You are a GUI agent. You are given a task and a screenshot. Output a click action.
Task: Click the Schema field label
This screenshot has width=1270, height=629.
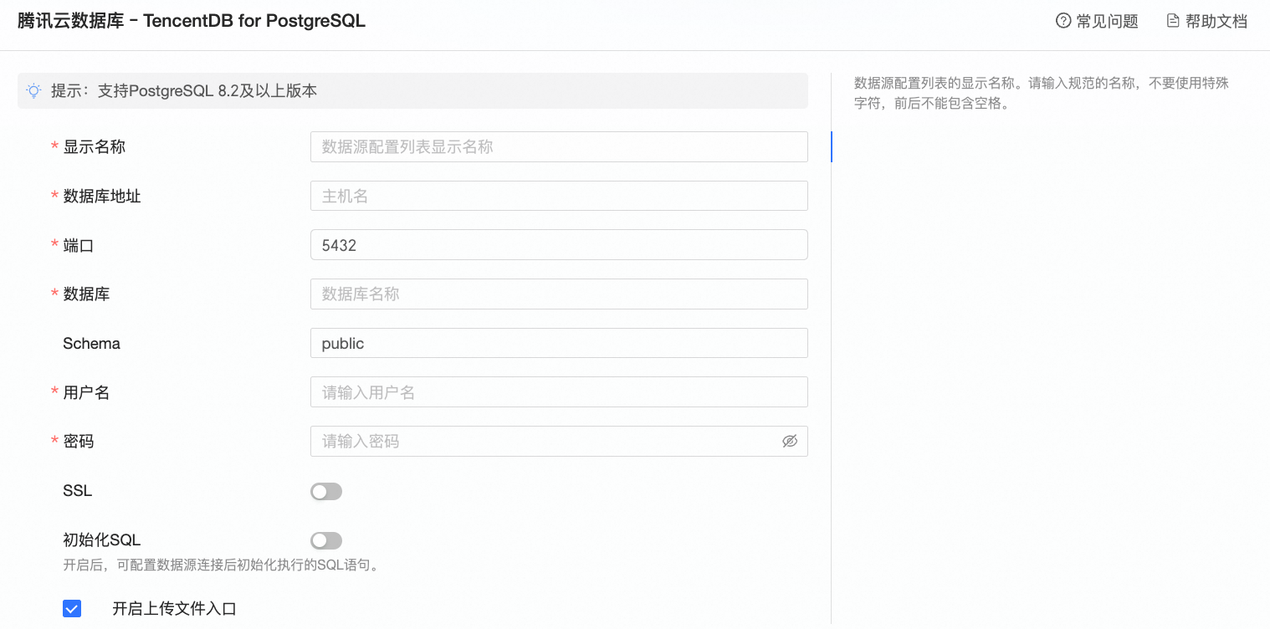tap(91, 344)
